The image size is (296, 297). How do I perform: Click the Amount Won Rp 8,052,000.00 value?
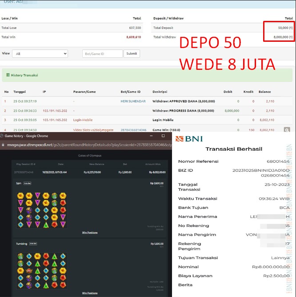[x=157, y=172]
